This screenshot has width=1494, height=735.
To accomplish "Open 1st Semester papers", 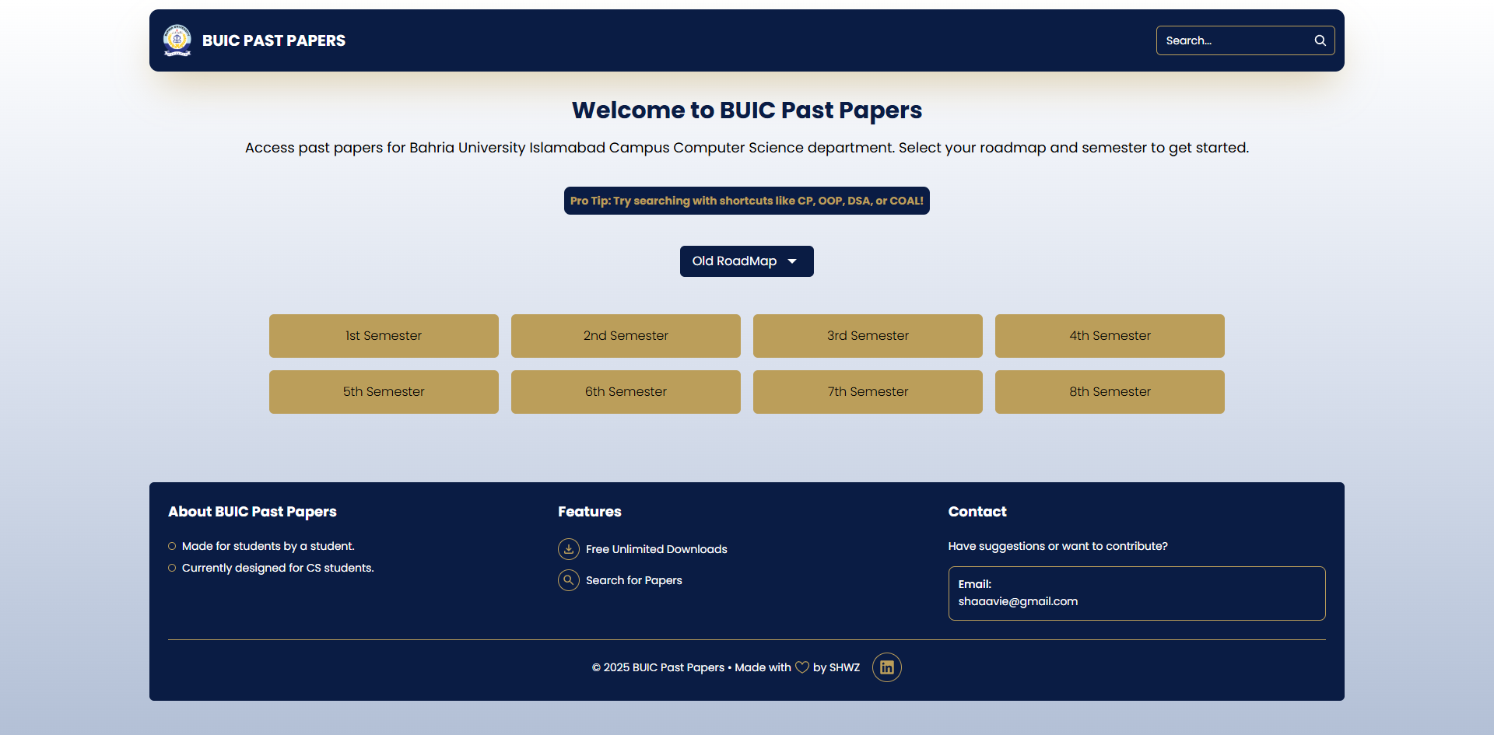I will pyautogui.click(x=384, y=336).
